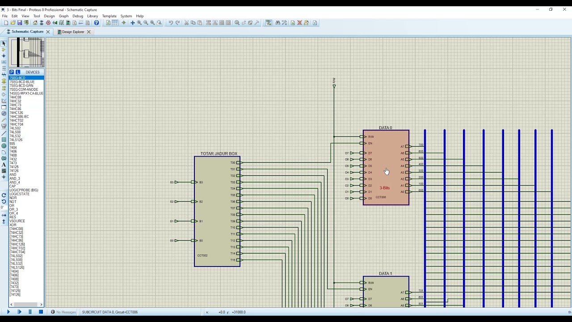Copy selection to clipboard
This screenshot has width=572, height=322.
[193, 23]
